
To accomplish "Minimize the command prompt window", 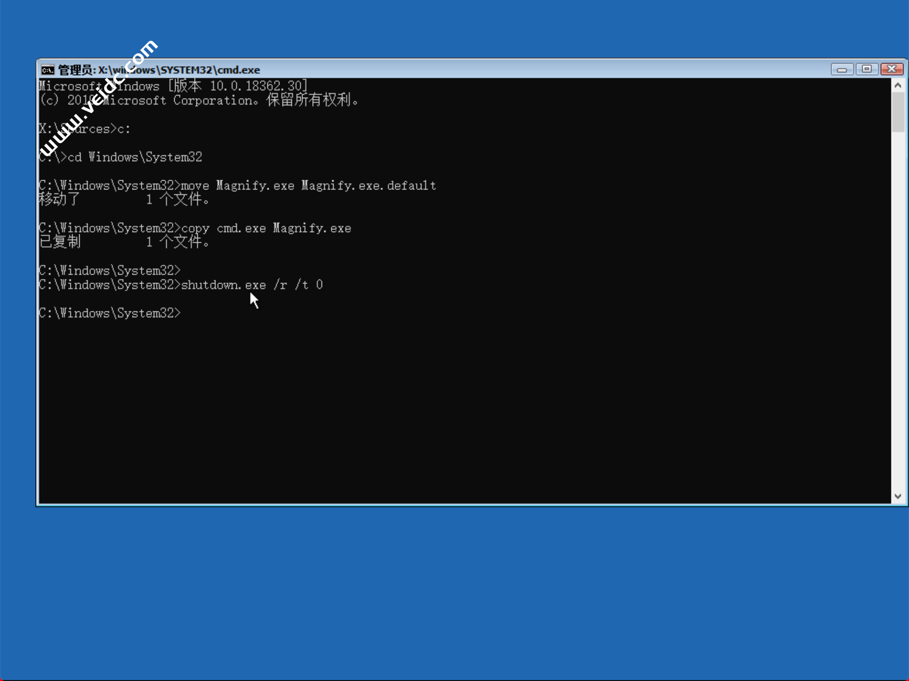I will point(842,69).
